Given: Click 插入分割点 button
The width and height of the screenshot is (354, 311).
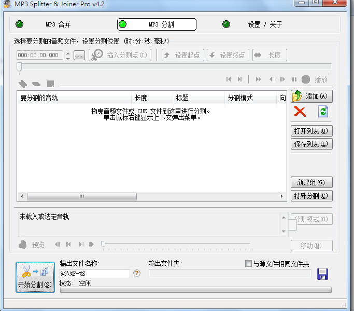Looking at the screenshot, I should click(120, 55).
